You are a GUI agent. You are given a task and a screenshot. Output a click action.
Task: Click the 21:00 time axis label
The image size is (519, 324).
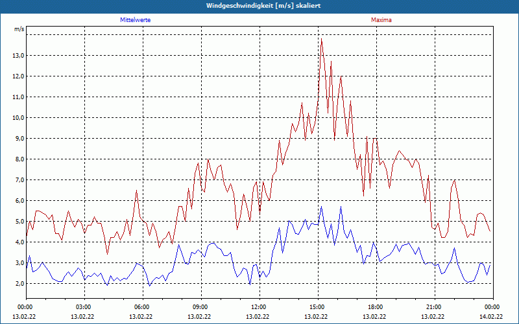[x=435, y=307]
